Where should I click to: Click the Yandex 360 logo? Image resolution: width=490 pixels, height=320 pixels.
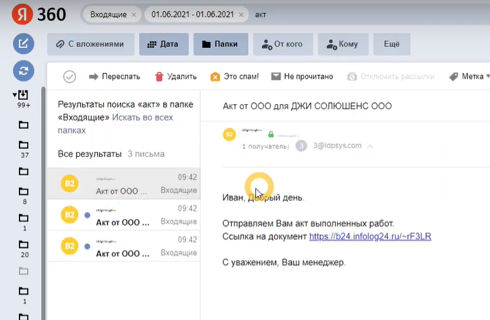click(x=38, y=14)
